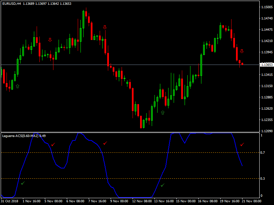Click the 13 Nov 16:00 time label
The height and width of the screenshot is (205, 274).
click(x=164, y=201)
